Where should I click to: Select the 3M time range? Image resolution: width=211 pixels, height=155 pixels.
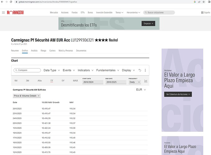click(27, 81)
